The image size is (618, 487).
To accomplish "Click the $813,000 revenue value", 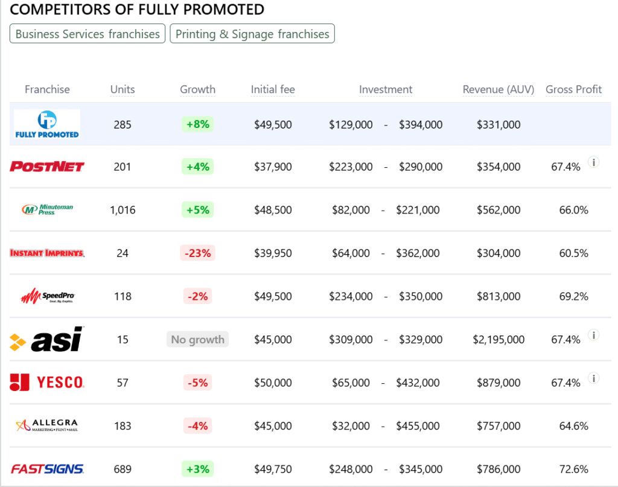I will coord(499,296).
